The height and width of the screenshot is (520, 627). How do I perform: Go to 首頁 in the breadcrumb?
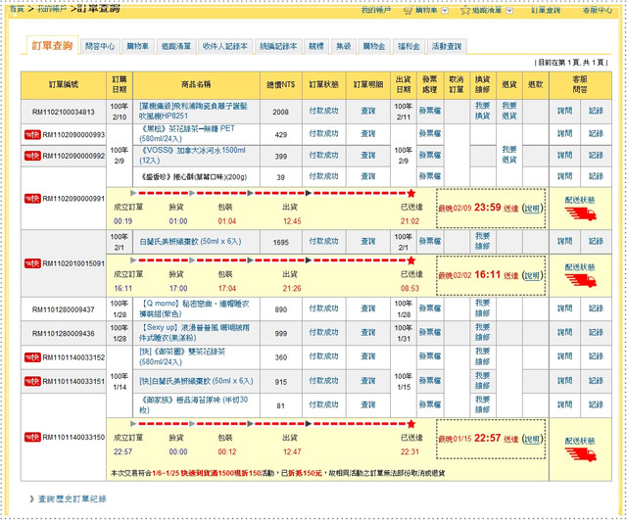click(x=17, y=9)
